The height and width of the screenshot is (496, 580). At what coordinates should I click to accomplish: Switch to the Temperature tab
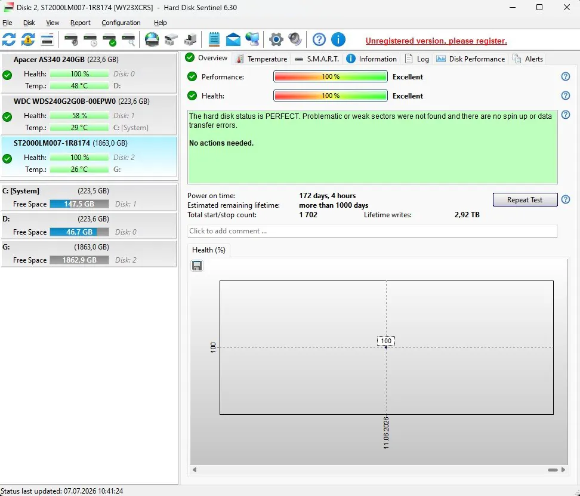pyautogui.click(x=261, y=59)
